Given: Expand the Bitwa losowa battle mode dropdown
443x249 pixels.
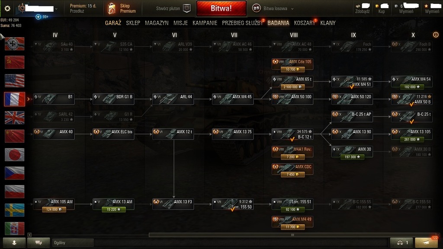Looking at the screenshot, I should point(292,9).
